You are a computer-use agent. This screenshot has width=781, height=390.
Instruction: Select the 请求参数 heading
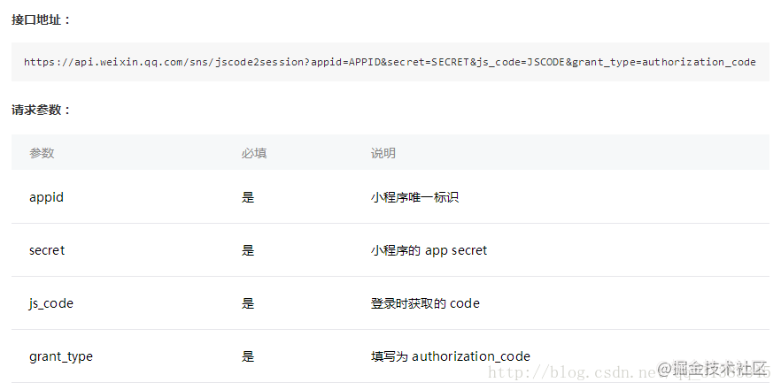coord(42,110)
